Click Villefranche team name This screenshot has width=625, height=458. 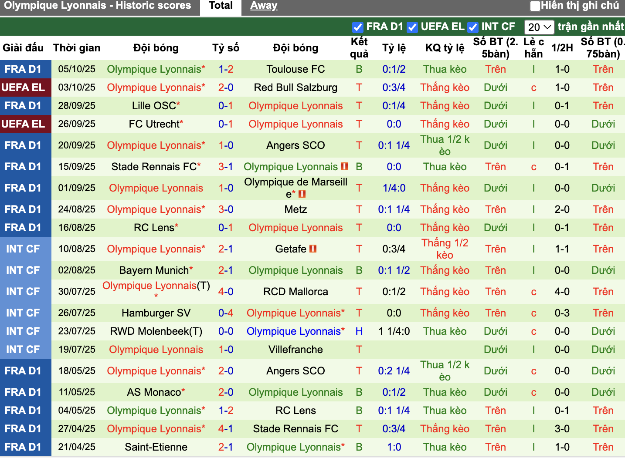[x=296, y=350]
